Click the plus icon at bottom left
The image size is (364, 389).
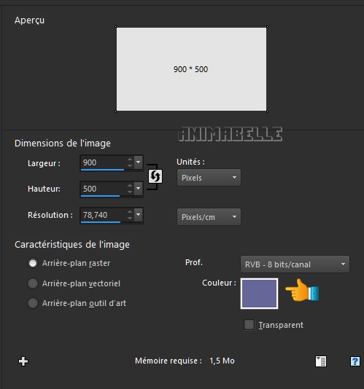click(x=23, y=361)
